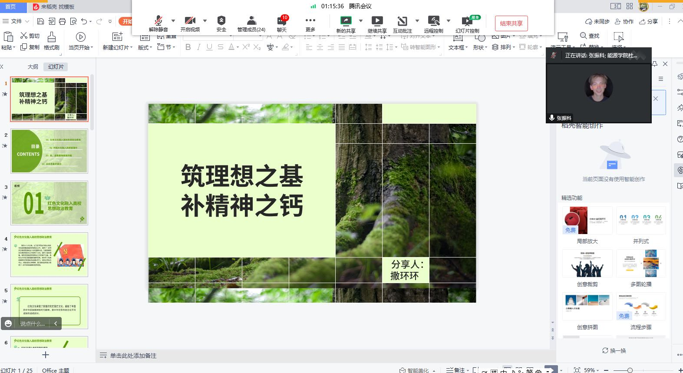
Task: Redo the last undone action
Action: 99,21
